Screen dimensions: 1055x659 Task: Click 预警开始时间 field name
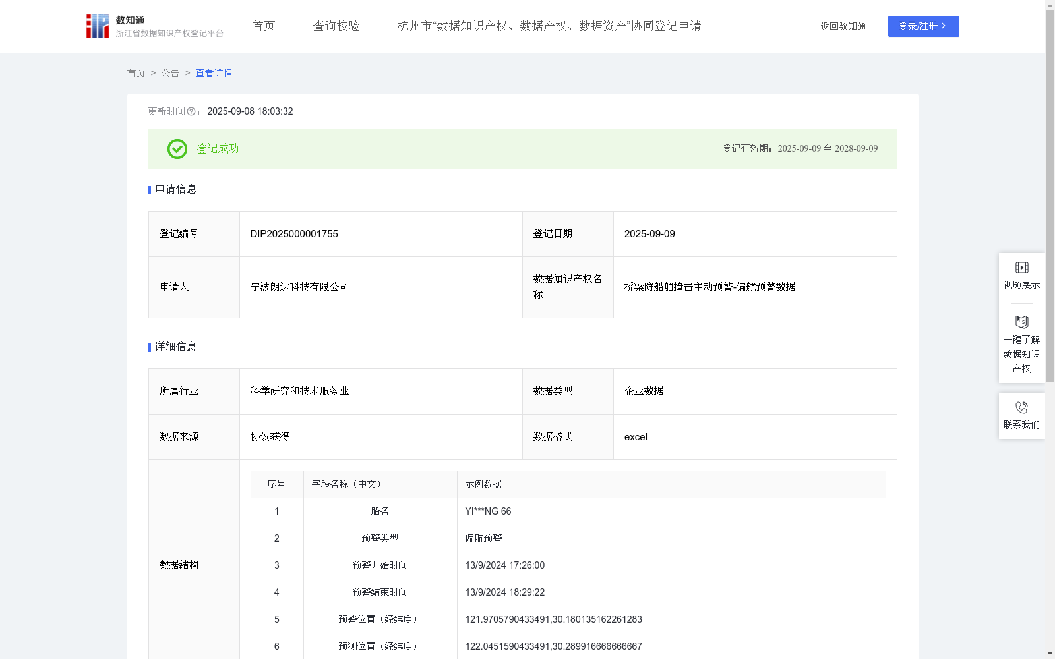tap(380, 565)
